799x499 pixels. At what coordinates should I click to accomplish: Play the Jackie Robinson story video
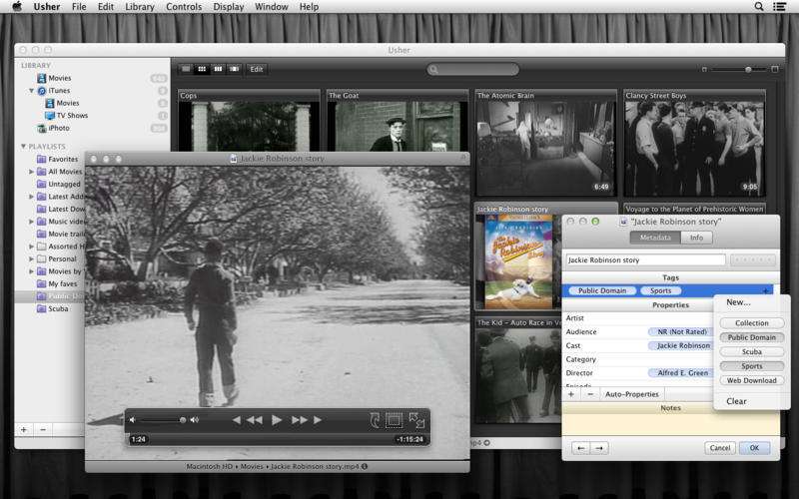(277, 420)
